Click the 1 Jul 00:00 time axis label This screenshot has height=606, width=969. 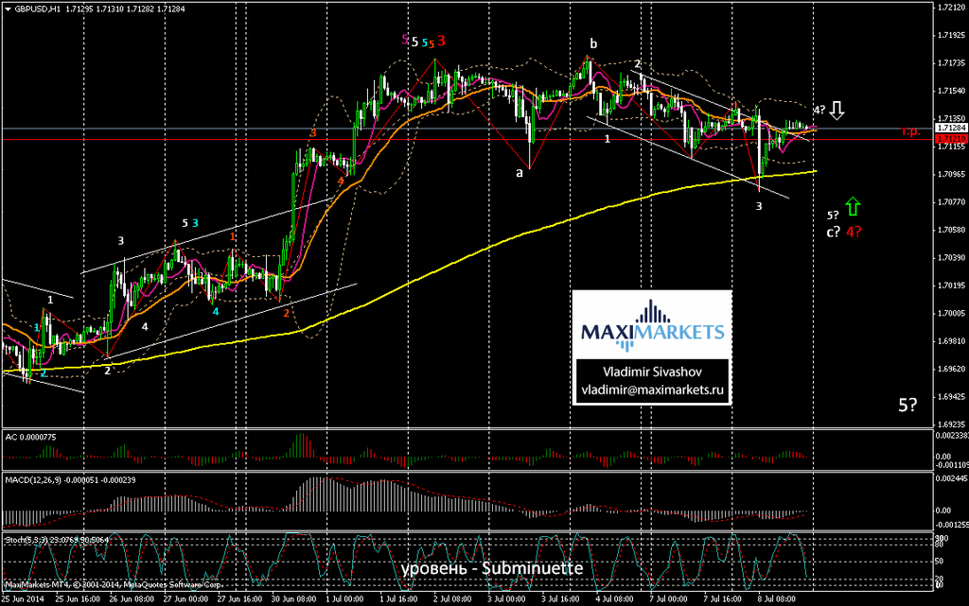(345, 598)
